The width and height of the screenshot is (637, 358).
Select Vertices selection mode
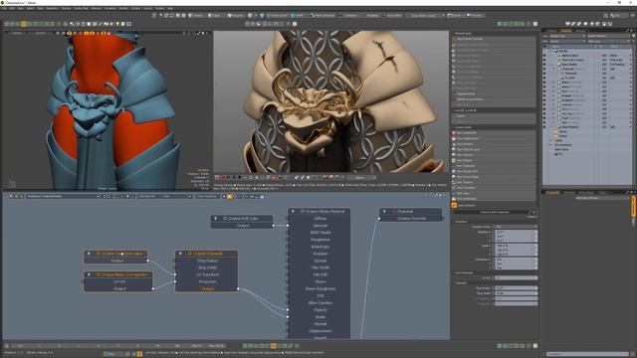(197, 16)
